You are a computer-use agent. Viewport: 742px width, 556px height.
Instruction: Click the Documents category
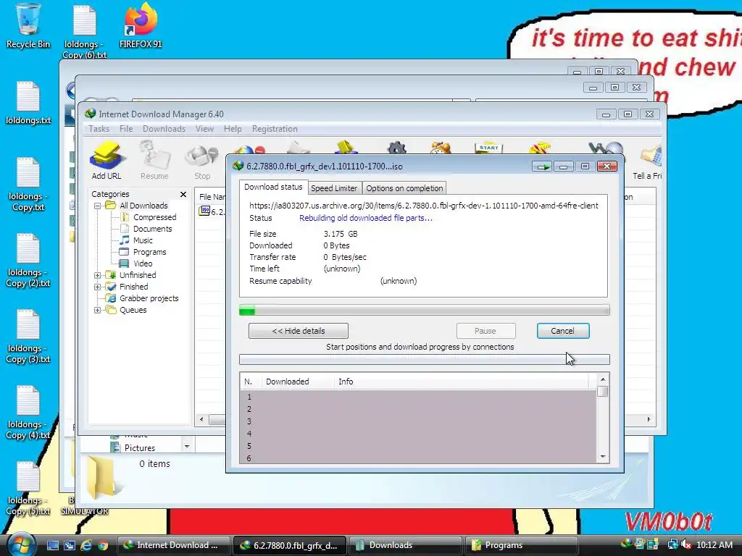(x=152, y=229)
